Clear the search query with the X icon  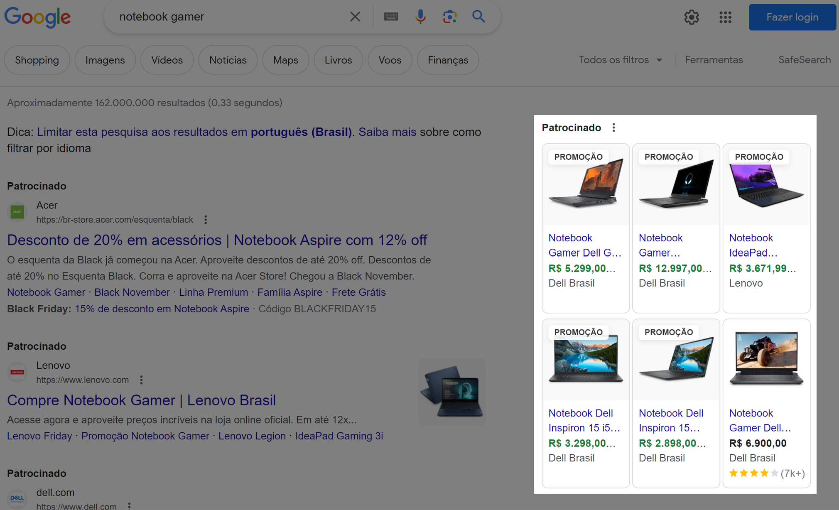pyautogui.click(x=355, y=17)
